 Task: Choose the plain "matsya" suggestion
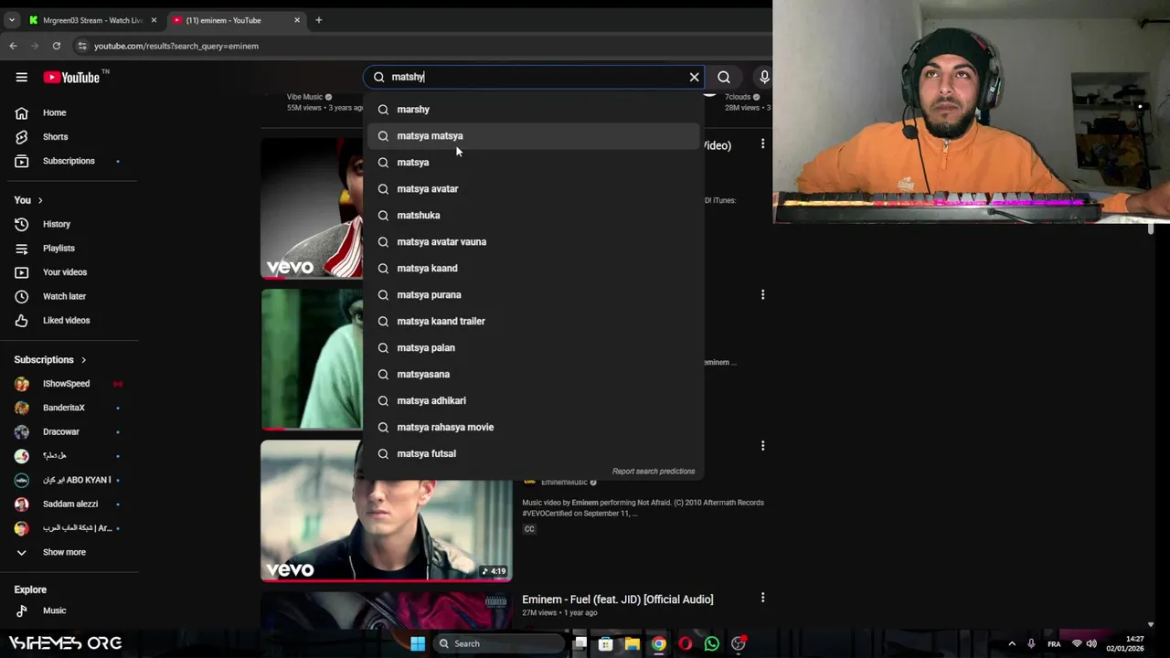(x=535, y=162)
